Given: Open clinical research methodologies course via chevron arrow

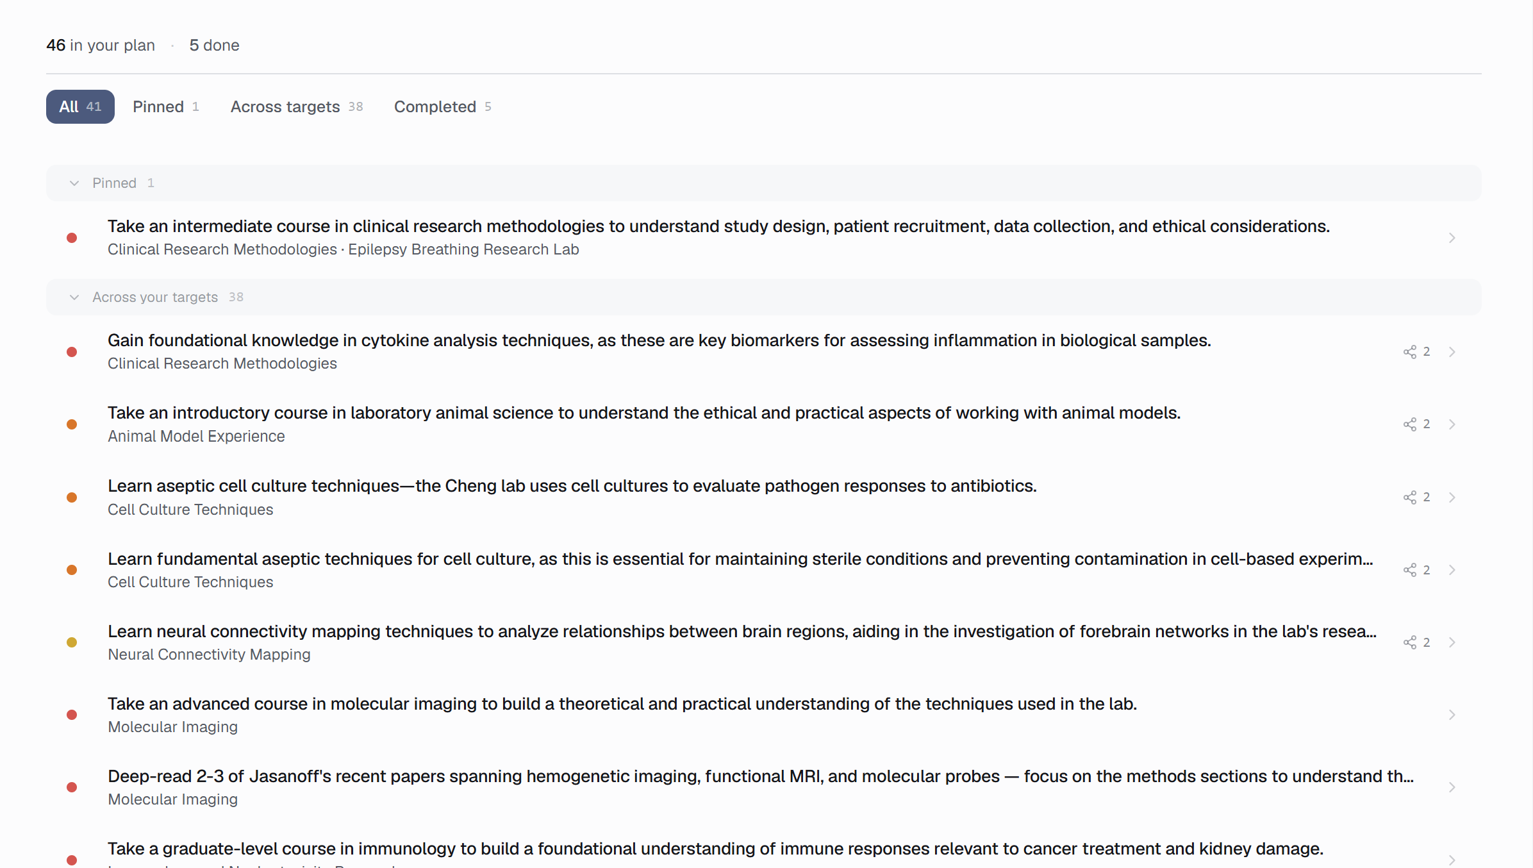Looking at the screenshot, I should pyautogui.click(x=1452, y=238).
